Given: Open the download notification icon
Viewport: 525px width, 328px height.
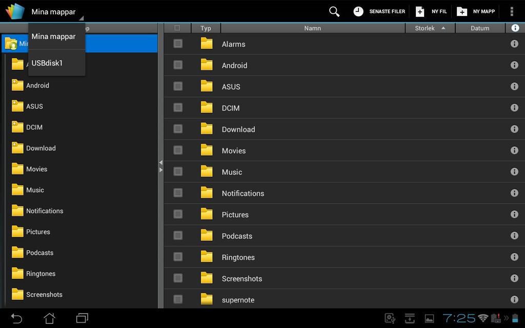Looking at the screenshot, I should coord(410,318).
